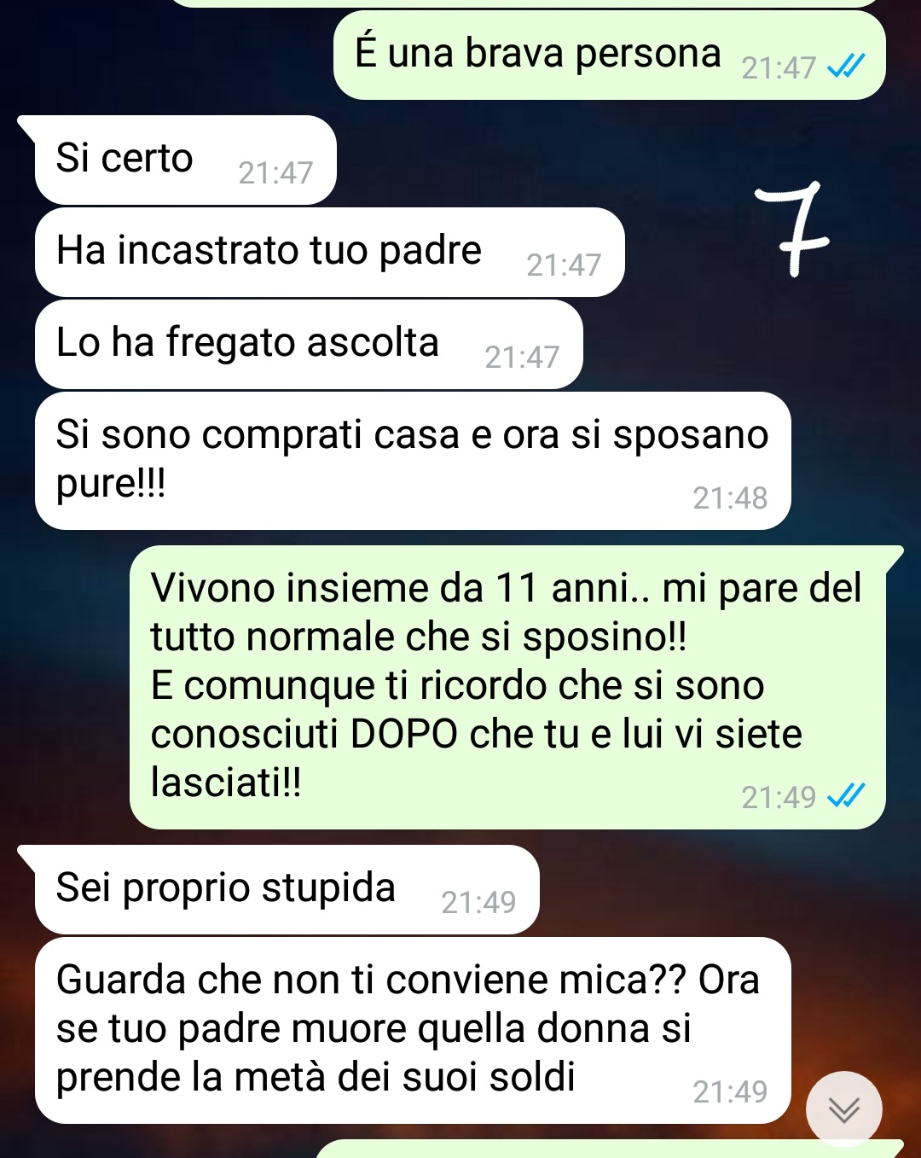Tap the "Si sono comprati casa" message bubble
921x1158 pixels.
point(413,461)
